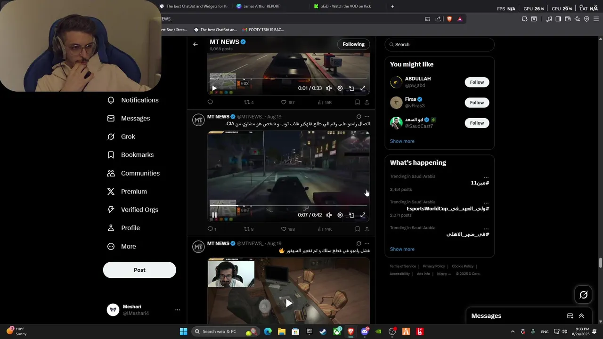
Task: Seek on the 0:33 video progress bar
Action: [x=288, y=79]
